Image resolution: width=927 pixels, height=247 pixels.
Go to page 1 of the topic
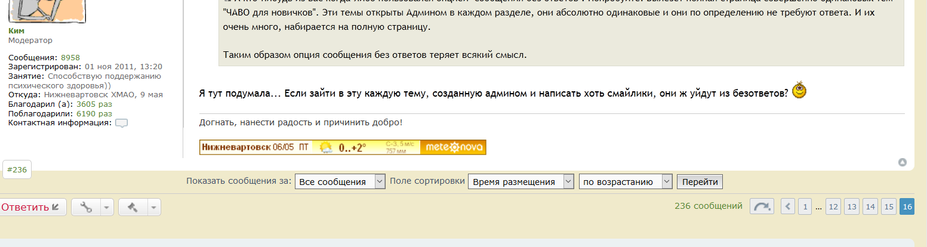(805, 206)
